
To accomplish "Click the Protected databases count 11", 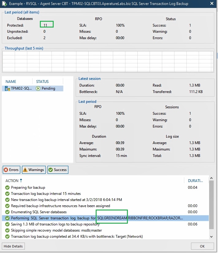I will [45, 25].
